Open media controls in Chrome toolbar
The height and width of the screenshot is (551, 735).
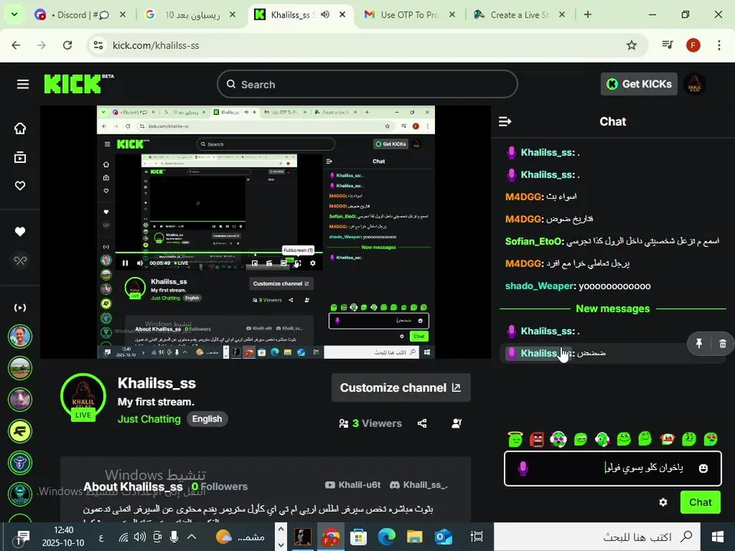[668, 45]
